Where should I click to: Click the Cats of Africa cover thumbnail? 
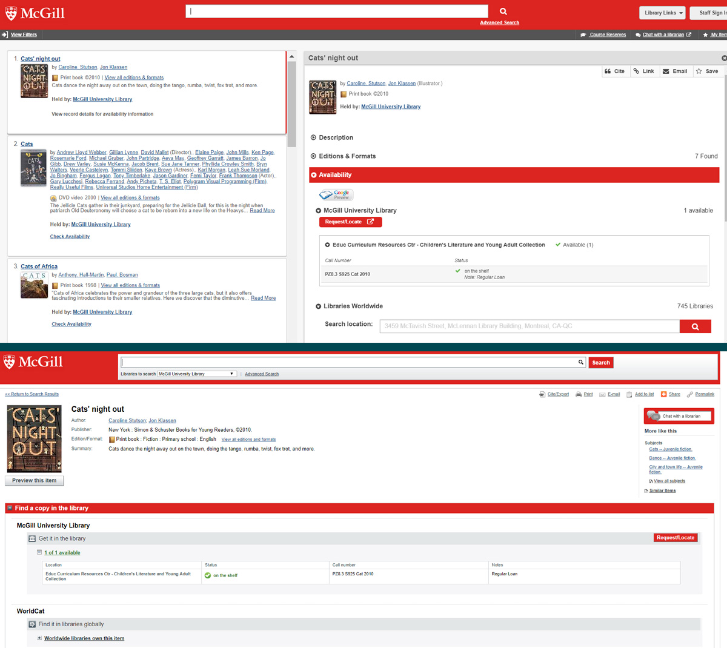pyautogui.click(x=34, y=285)
